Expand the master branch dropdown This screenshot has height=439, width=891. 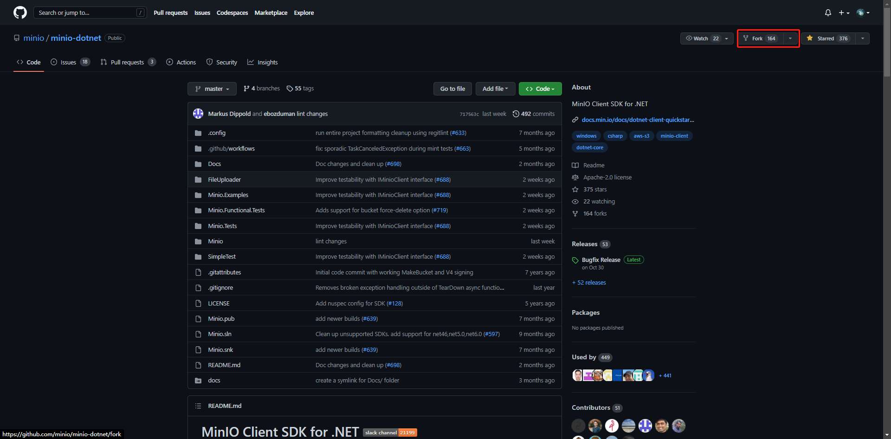pyautogui.click(x=212, y=89)
